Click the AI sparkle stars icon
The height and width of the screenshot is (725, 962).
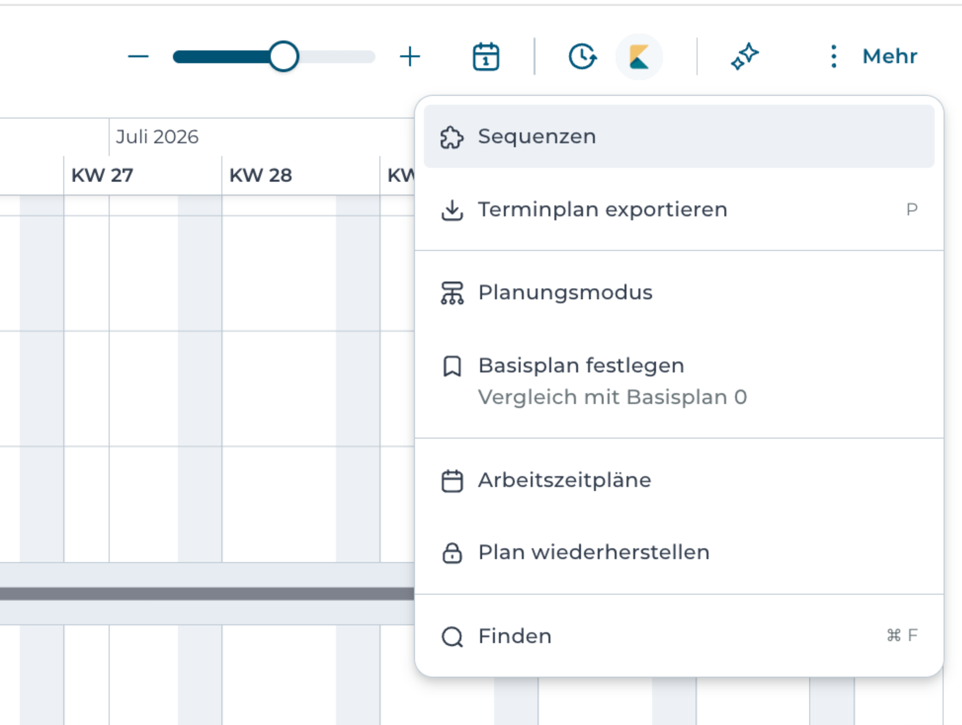click(x=744, y=56)
